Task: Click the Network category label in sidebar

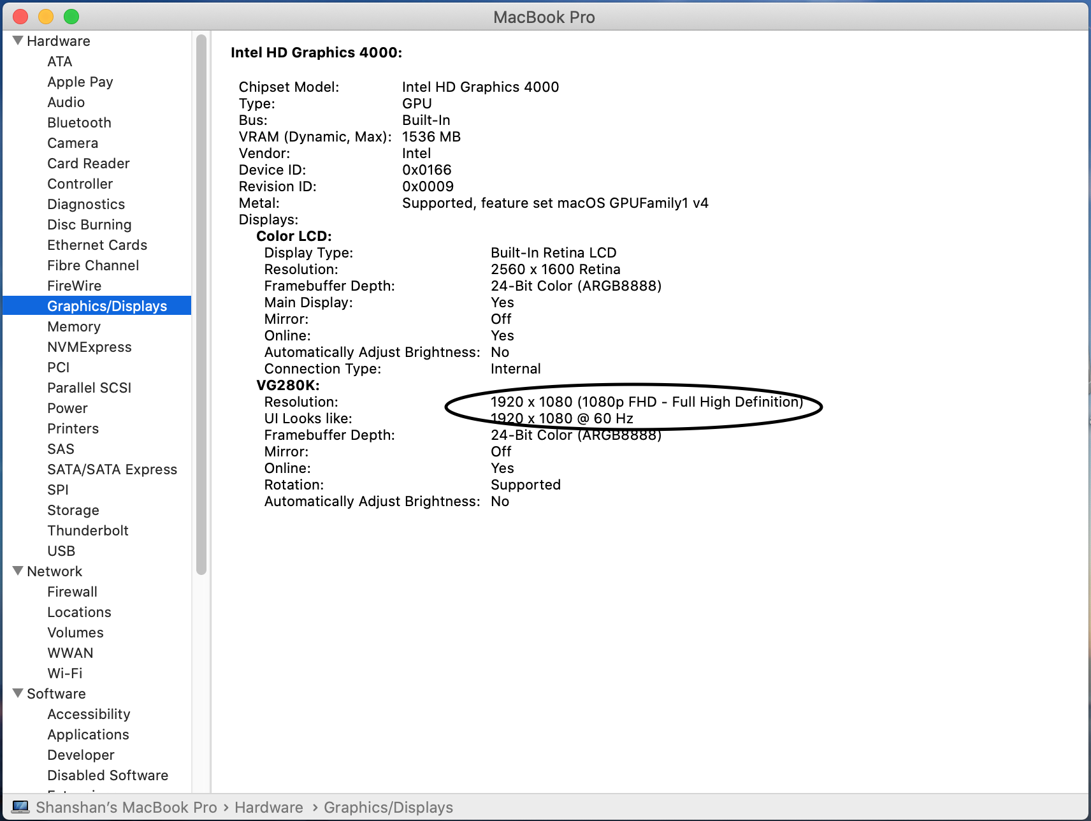Action: 55,571
